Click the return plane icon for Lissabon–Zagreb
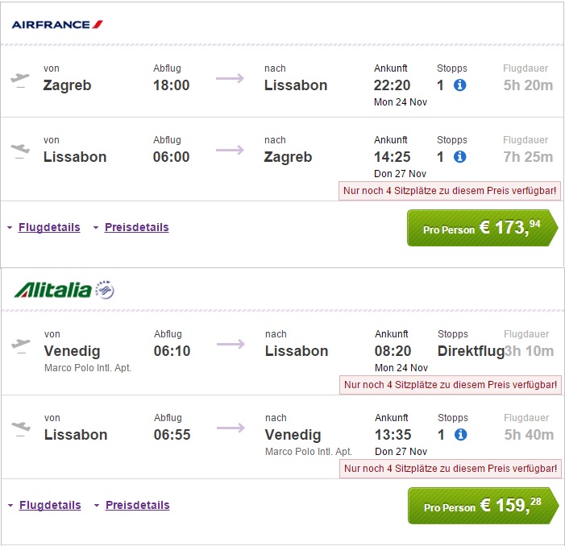Viewport: 565px width, 546px height. click(x=20, y=150)
